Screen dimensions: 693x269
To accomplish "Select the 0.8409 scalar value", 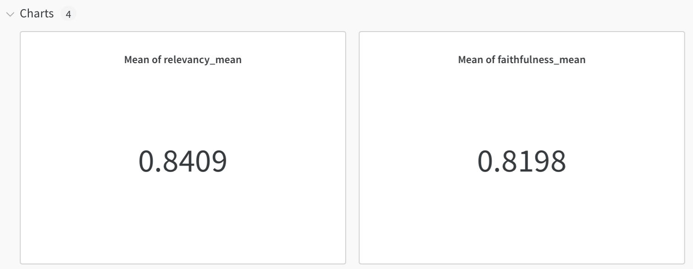I will [182, 161].
